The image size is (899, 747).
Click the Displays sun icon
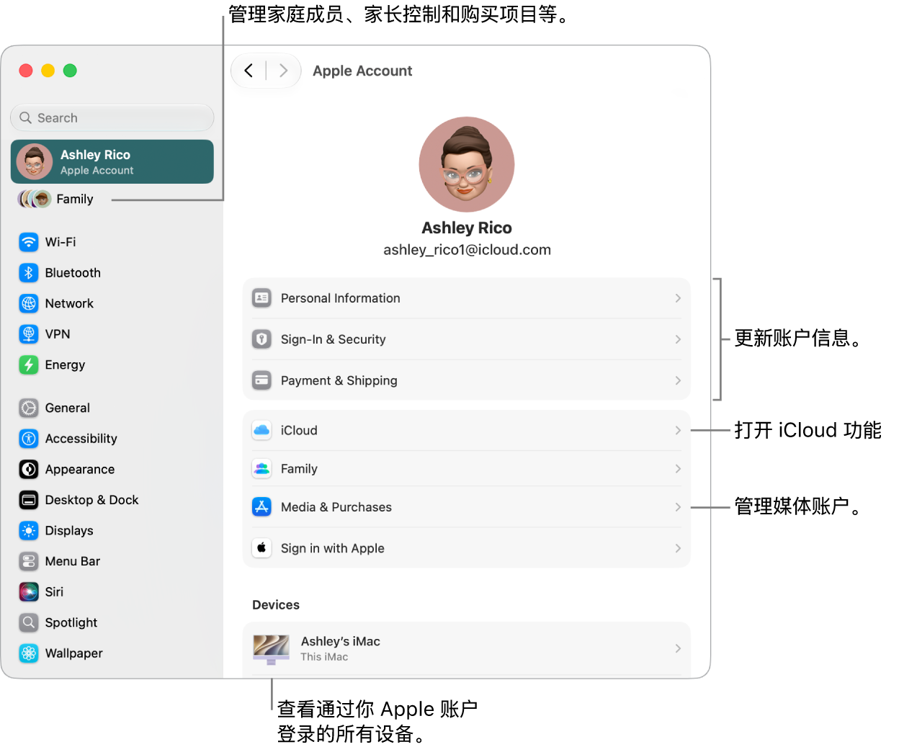coord(29,531)
